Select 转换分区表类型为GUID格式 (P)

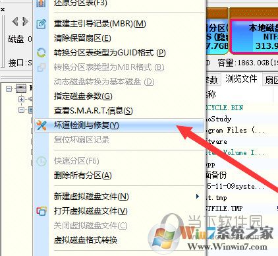109,53
